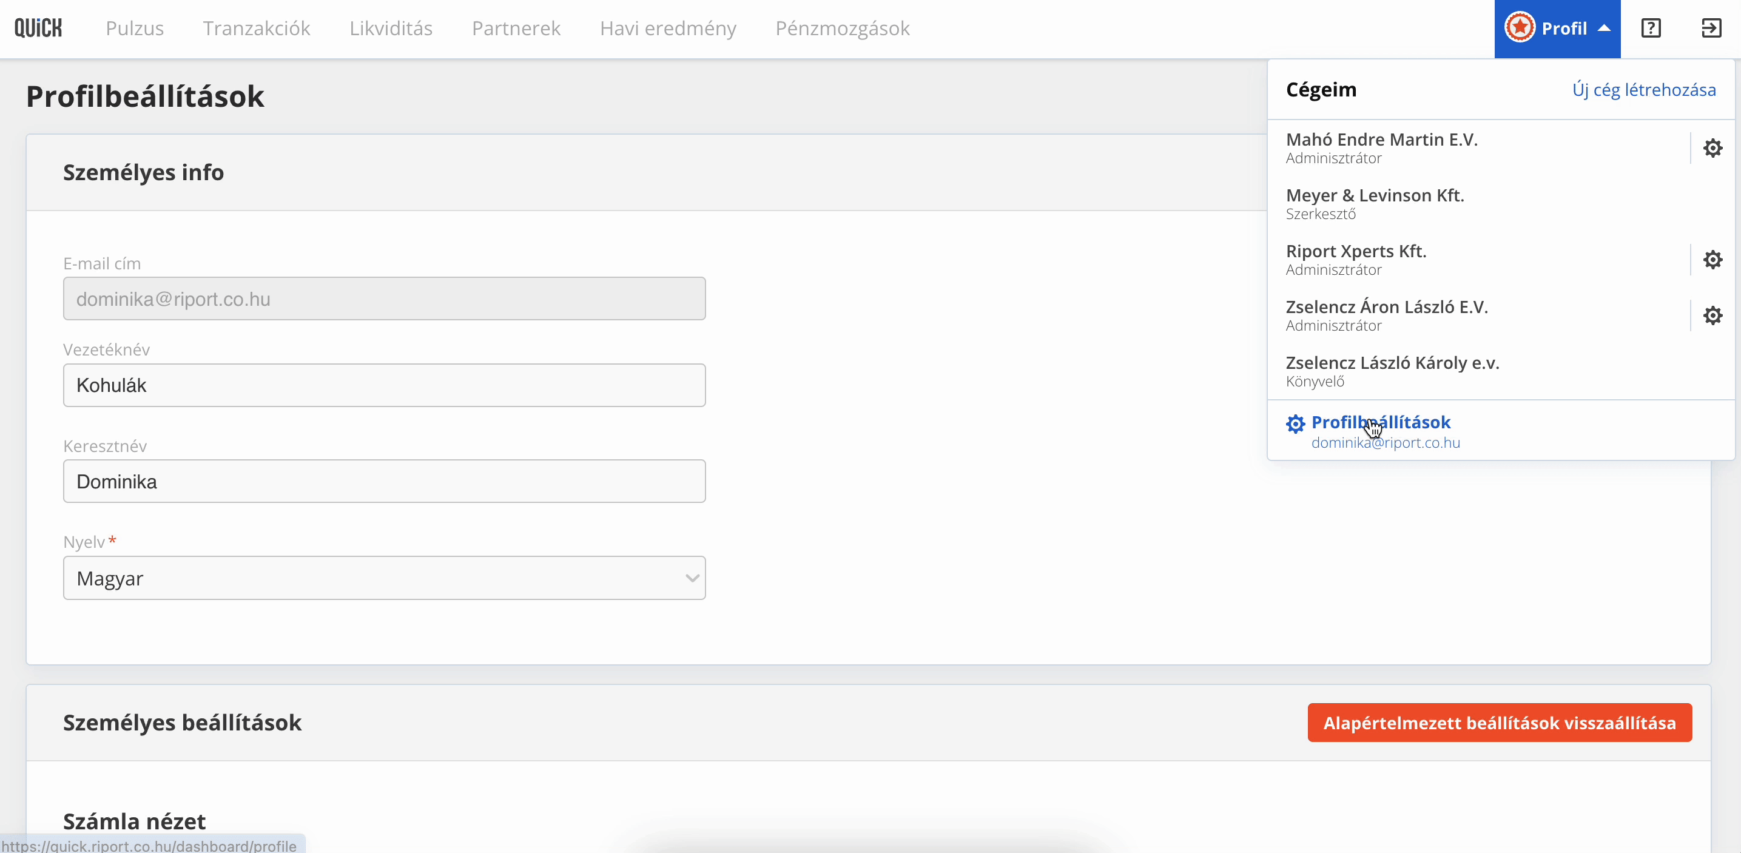Open the Havi eredmény page
The height and width of the screenshot is (853, 1741).
point(668,29)
